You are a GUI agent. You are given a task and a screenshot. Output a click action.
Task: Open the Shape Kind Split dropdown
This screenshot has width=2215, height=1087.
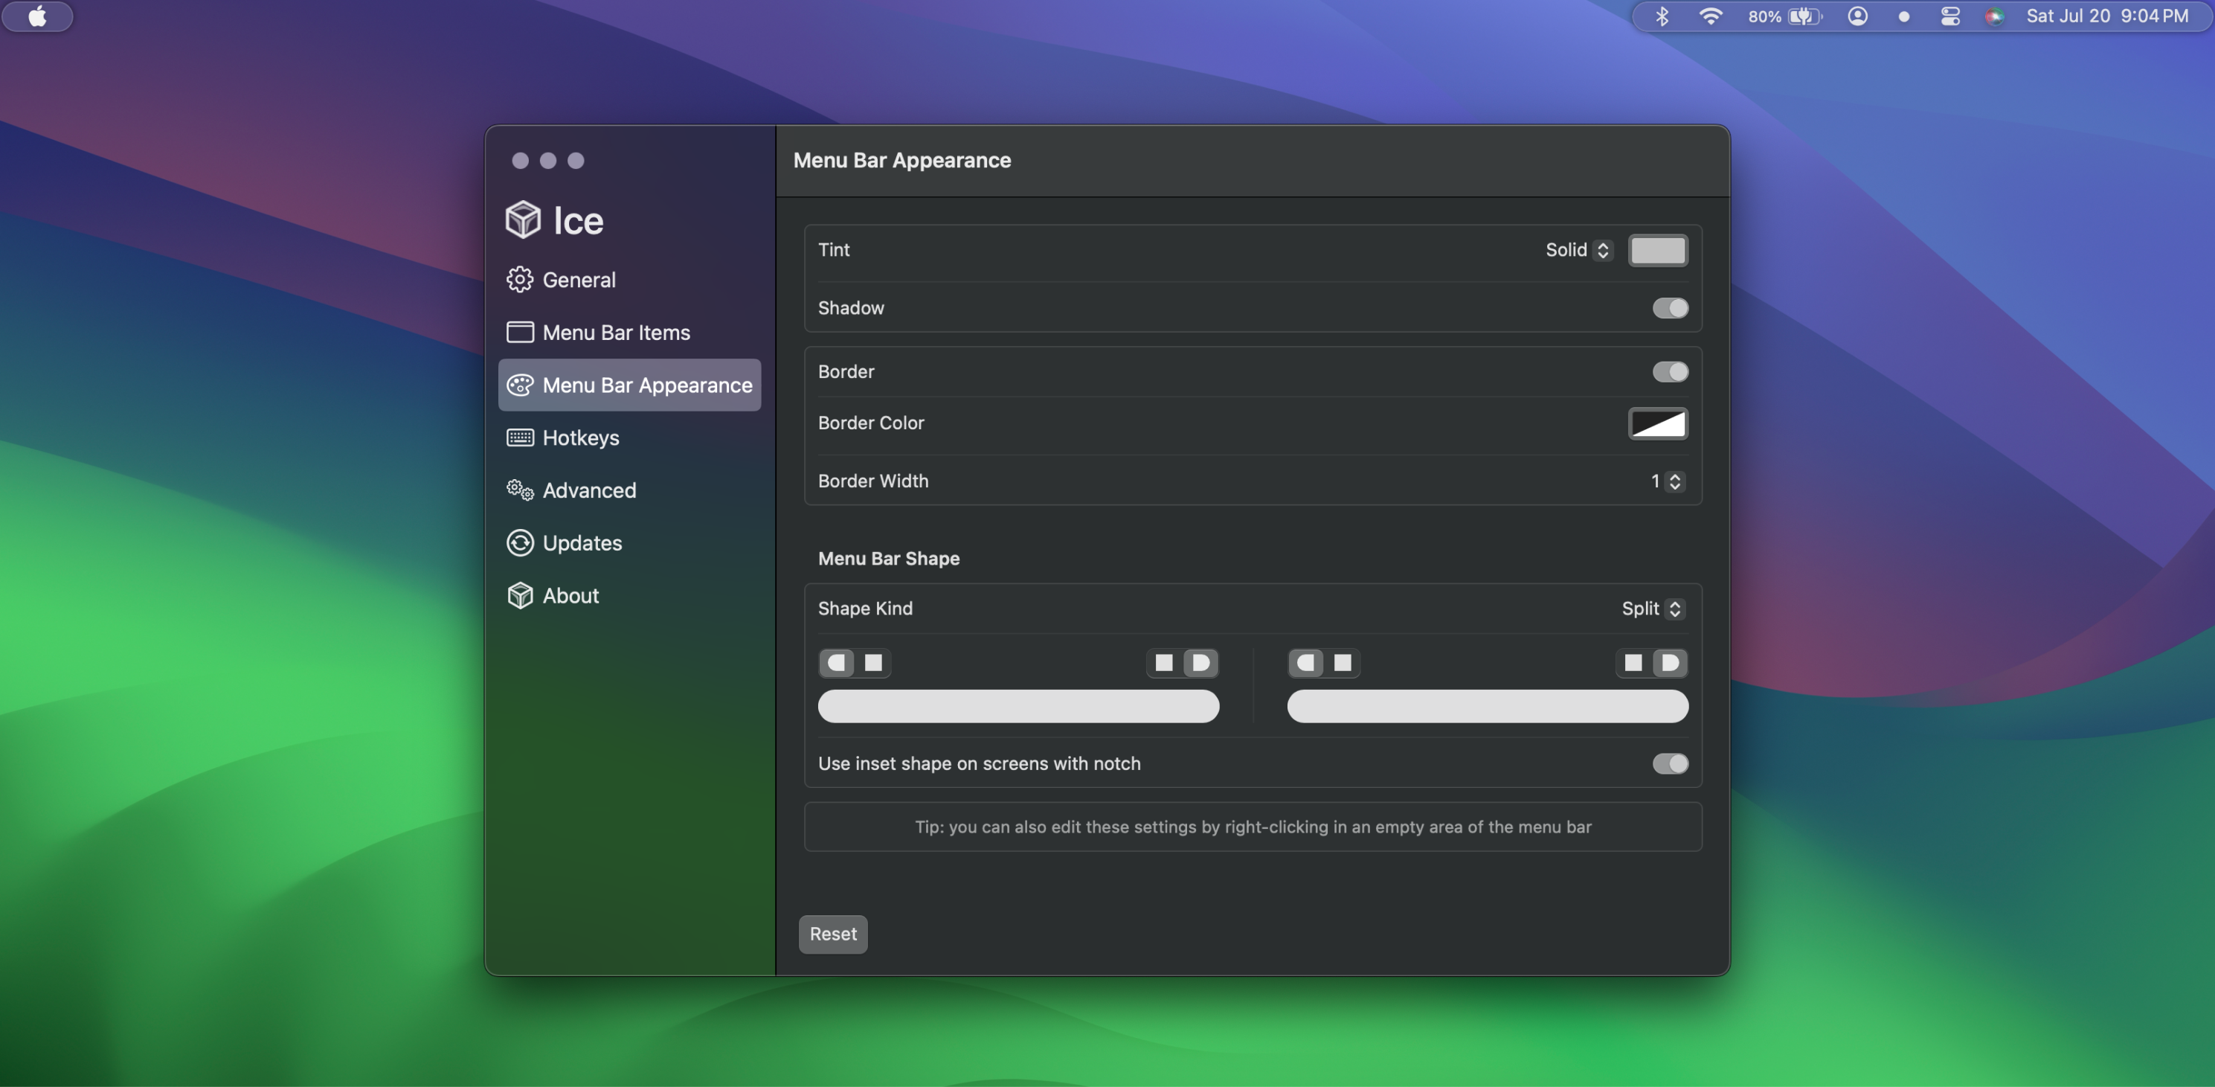coord(1652,609)
